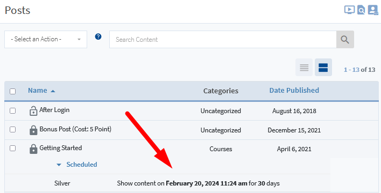Open the video tutorial icon
The height and width of the screenshot is (193, 381).
tap(349, 10)
